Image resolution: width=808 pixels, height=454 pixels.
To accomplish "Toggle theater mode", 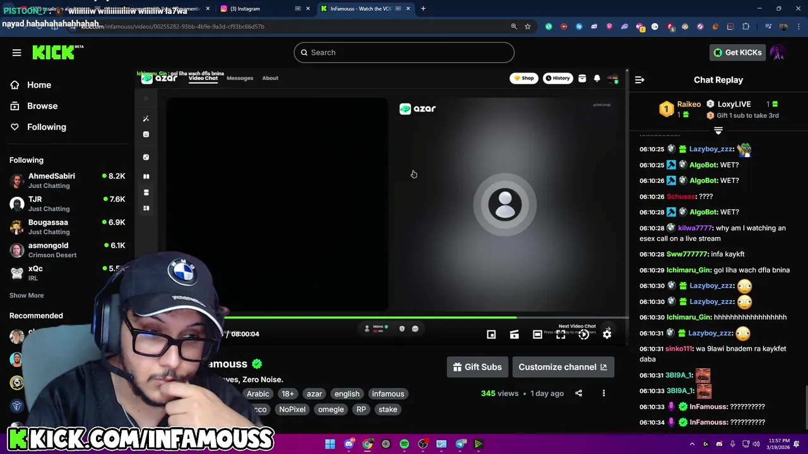I will click(x=537, y=334).
